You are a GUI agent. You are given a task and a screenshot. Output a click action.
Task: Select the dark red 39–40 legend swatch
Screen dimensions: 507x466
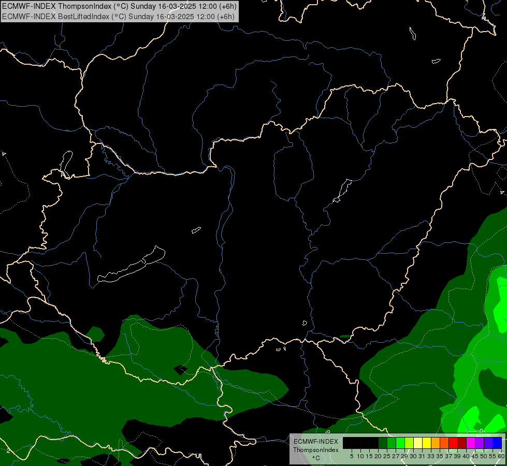coord(462,443)
